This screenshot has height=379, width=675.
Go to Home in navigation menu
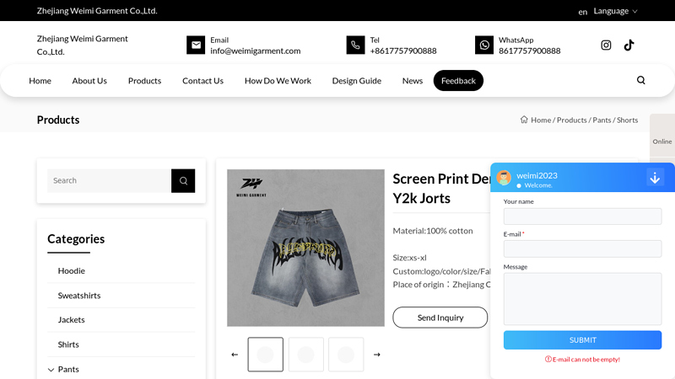(40, 81)
